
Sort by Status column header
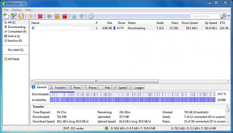138,23
